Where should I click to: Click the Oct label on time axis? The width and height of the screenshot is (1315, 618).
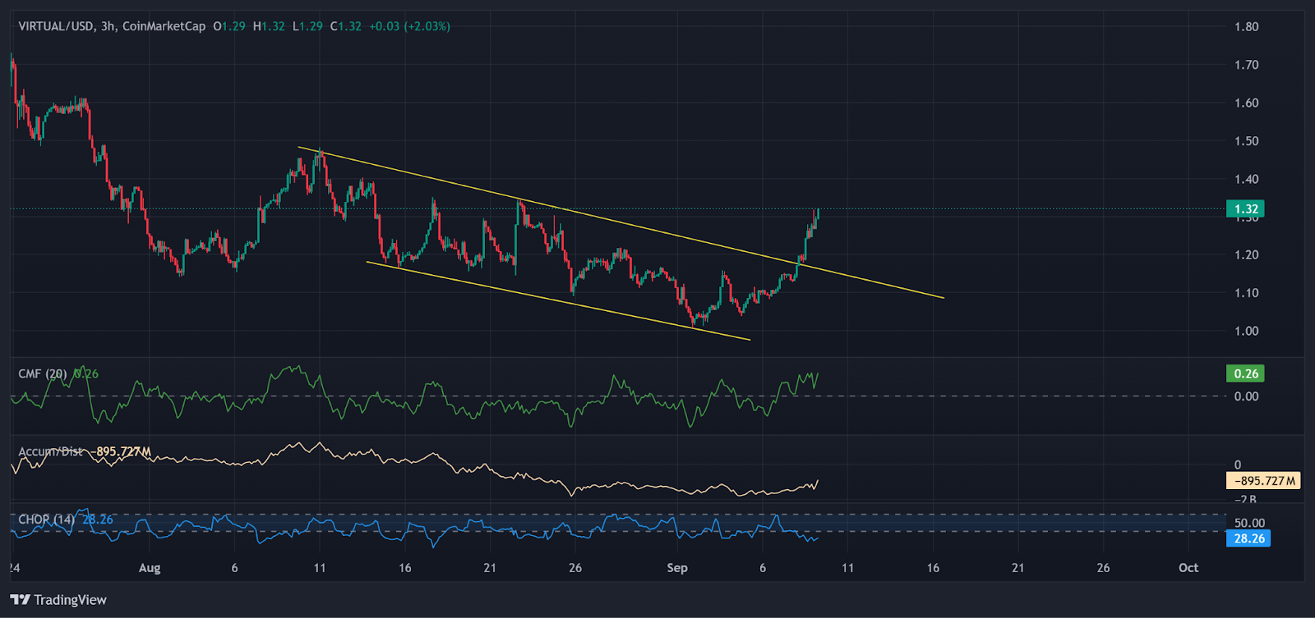click(1188, 568)
